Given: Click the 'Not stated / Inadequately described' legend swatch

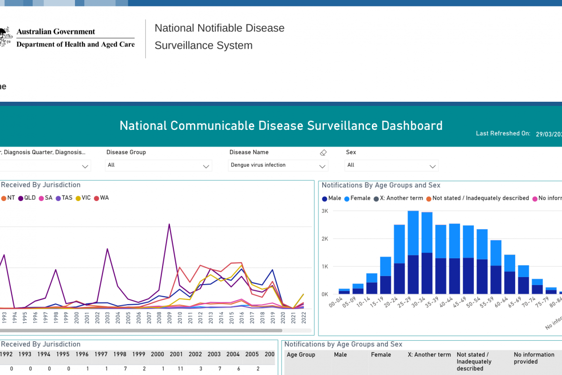Looking at the screenshot, I should click(x=429, y=199).
